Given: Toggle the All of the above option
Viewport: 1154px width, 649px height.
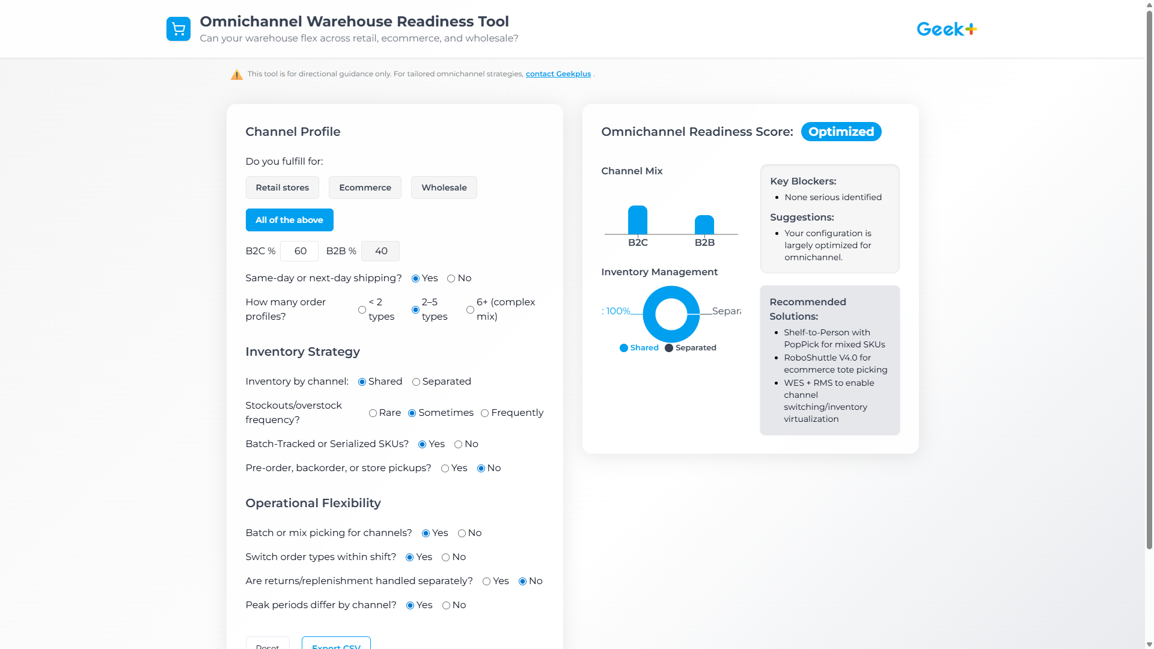Looking at the screenshot, I should 289,220.
